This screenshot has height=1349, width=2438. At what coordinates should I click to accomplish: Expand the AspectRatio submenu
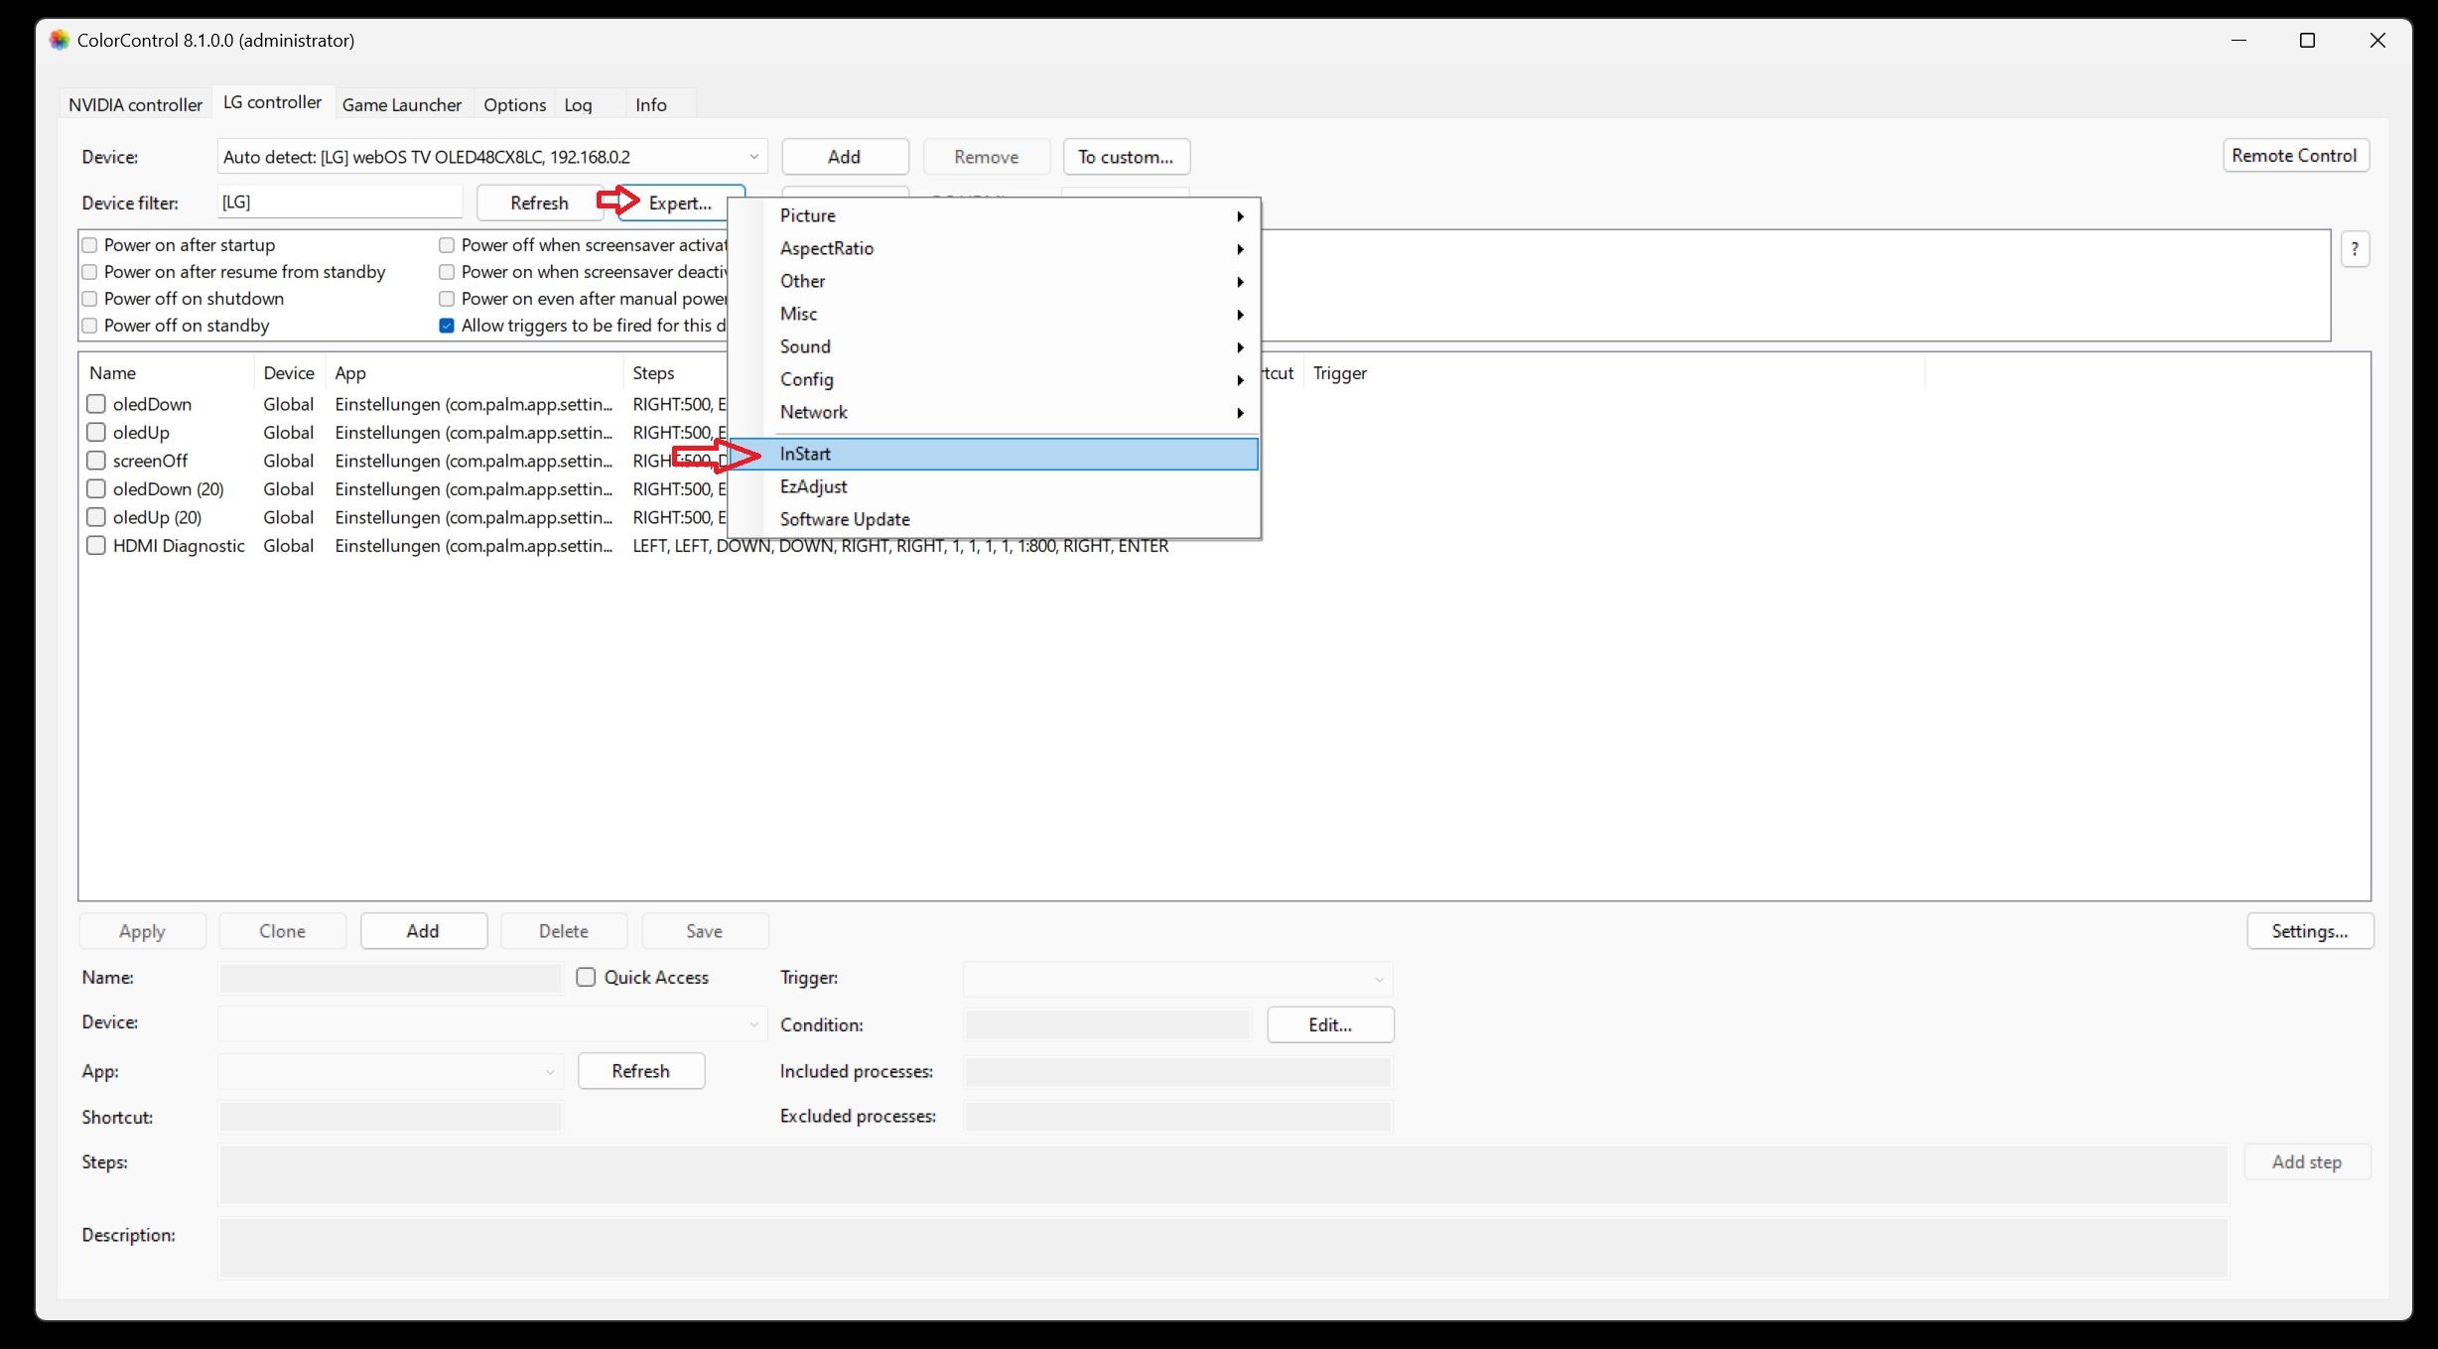pyautogui.click(x=994, y=248)
